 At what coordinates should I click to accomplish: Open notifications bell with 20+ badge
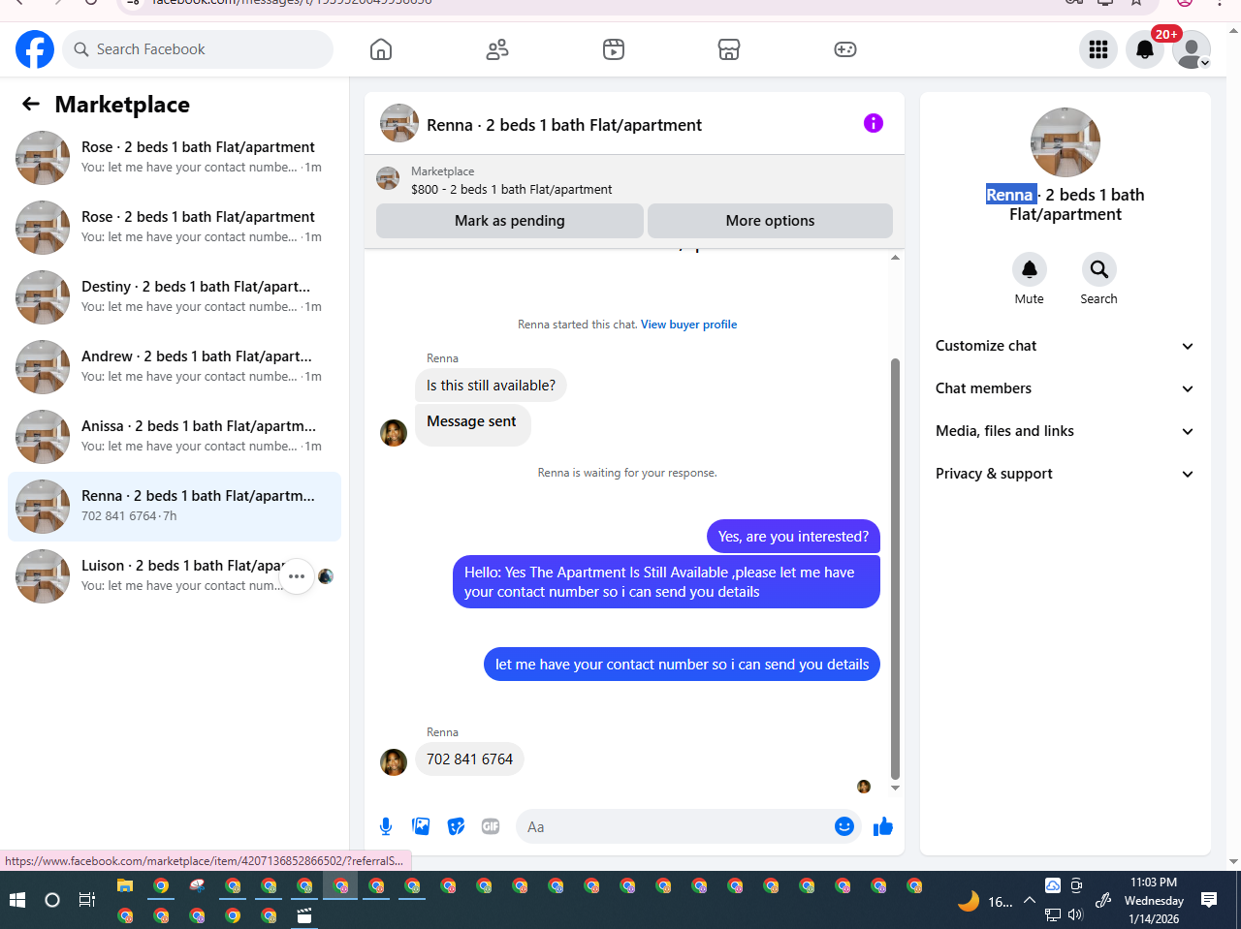pos(1145,49)
